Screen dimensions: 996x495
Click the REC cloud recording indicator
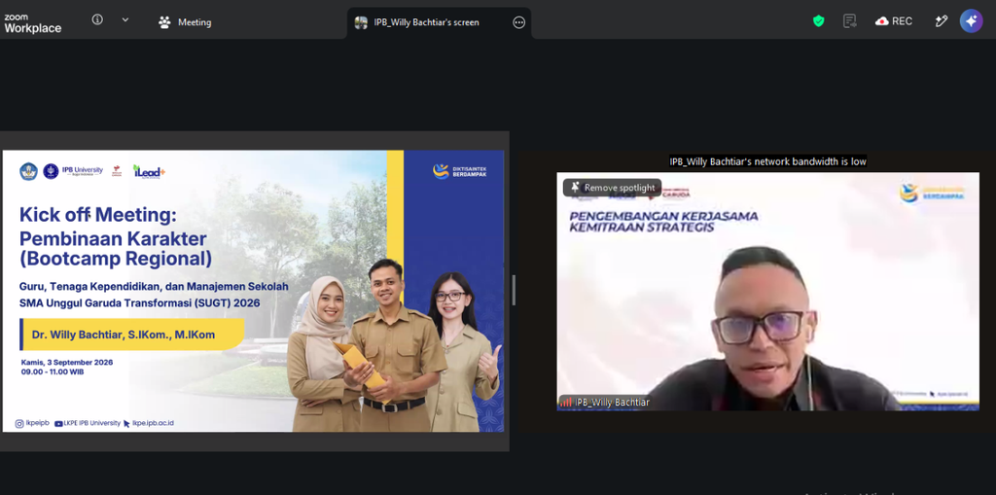pos(893,21)
